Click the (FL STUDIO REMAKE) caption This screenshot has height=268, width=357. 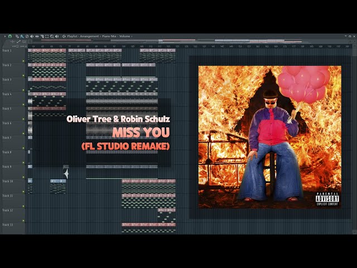click(x=126, y=146)
